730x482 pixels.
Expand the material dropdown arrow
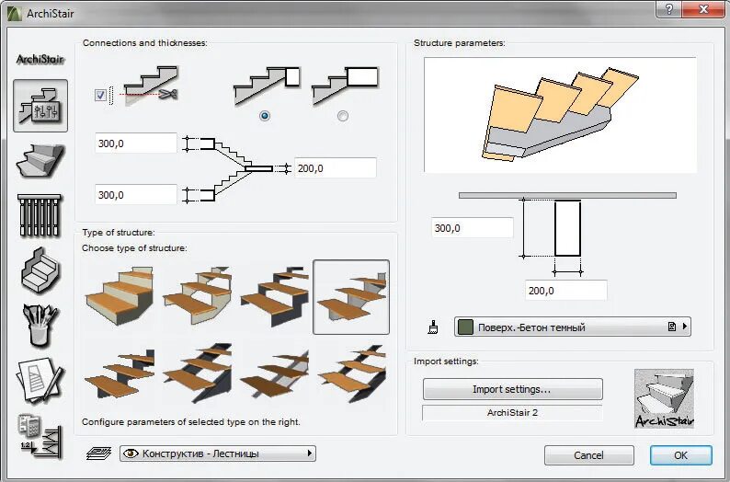tap(685, 327)
